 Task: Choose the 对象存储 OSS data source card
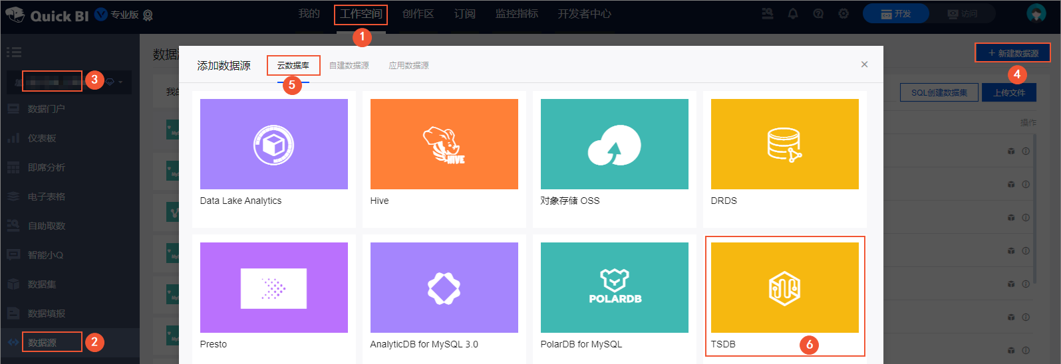click(615, 159)
